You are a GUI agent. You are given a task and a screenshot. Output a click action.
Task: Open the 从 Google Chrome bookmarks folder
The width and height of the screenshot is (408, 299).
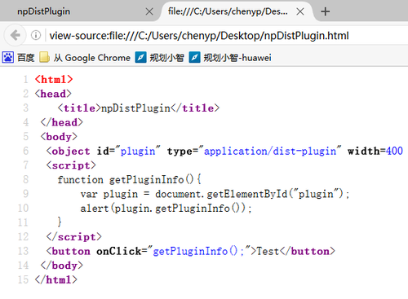click(85, 58)
